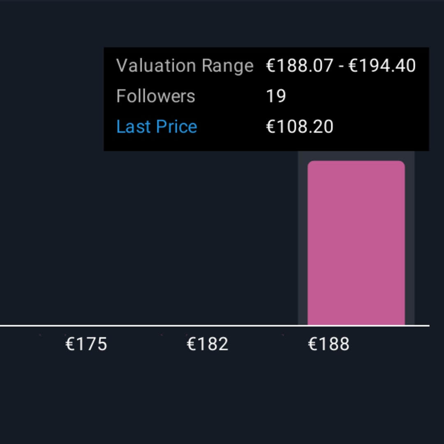Click the pink valuation bar
The height and width of the screenshot is (444, 444).
click(356, 243)
